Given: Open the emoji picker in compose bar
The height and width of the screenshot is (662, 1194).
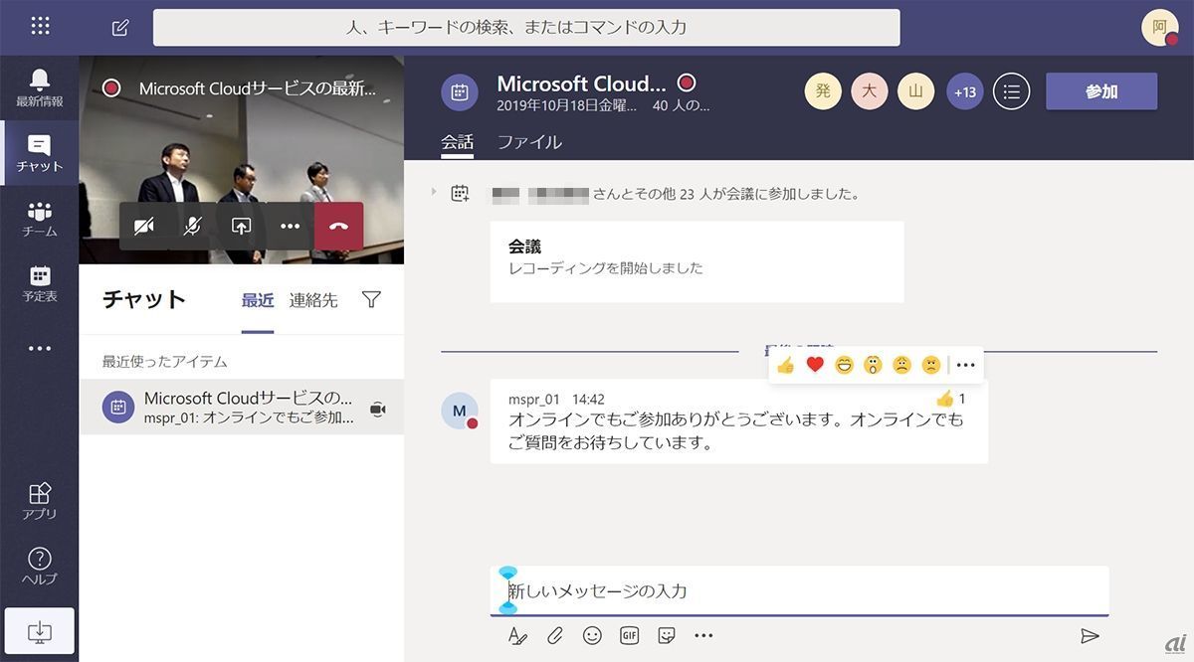Looking at the screenshot, I should (x=592, y=635).
